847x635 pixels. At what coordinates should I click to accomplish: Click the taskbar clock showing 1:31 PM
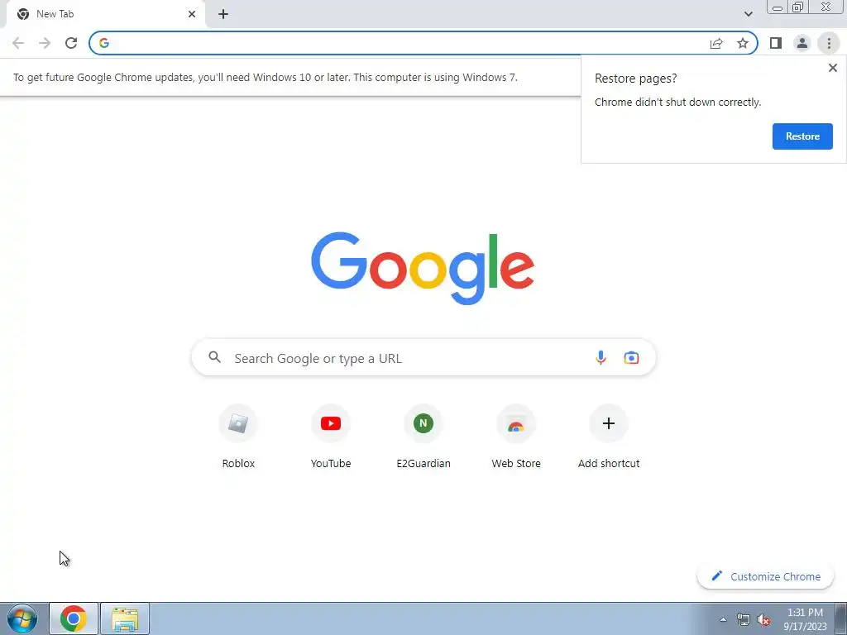805,619
